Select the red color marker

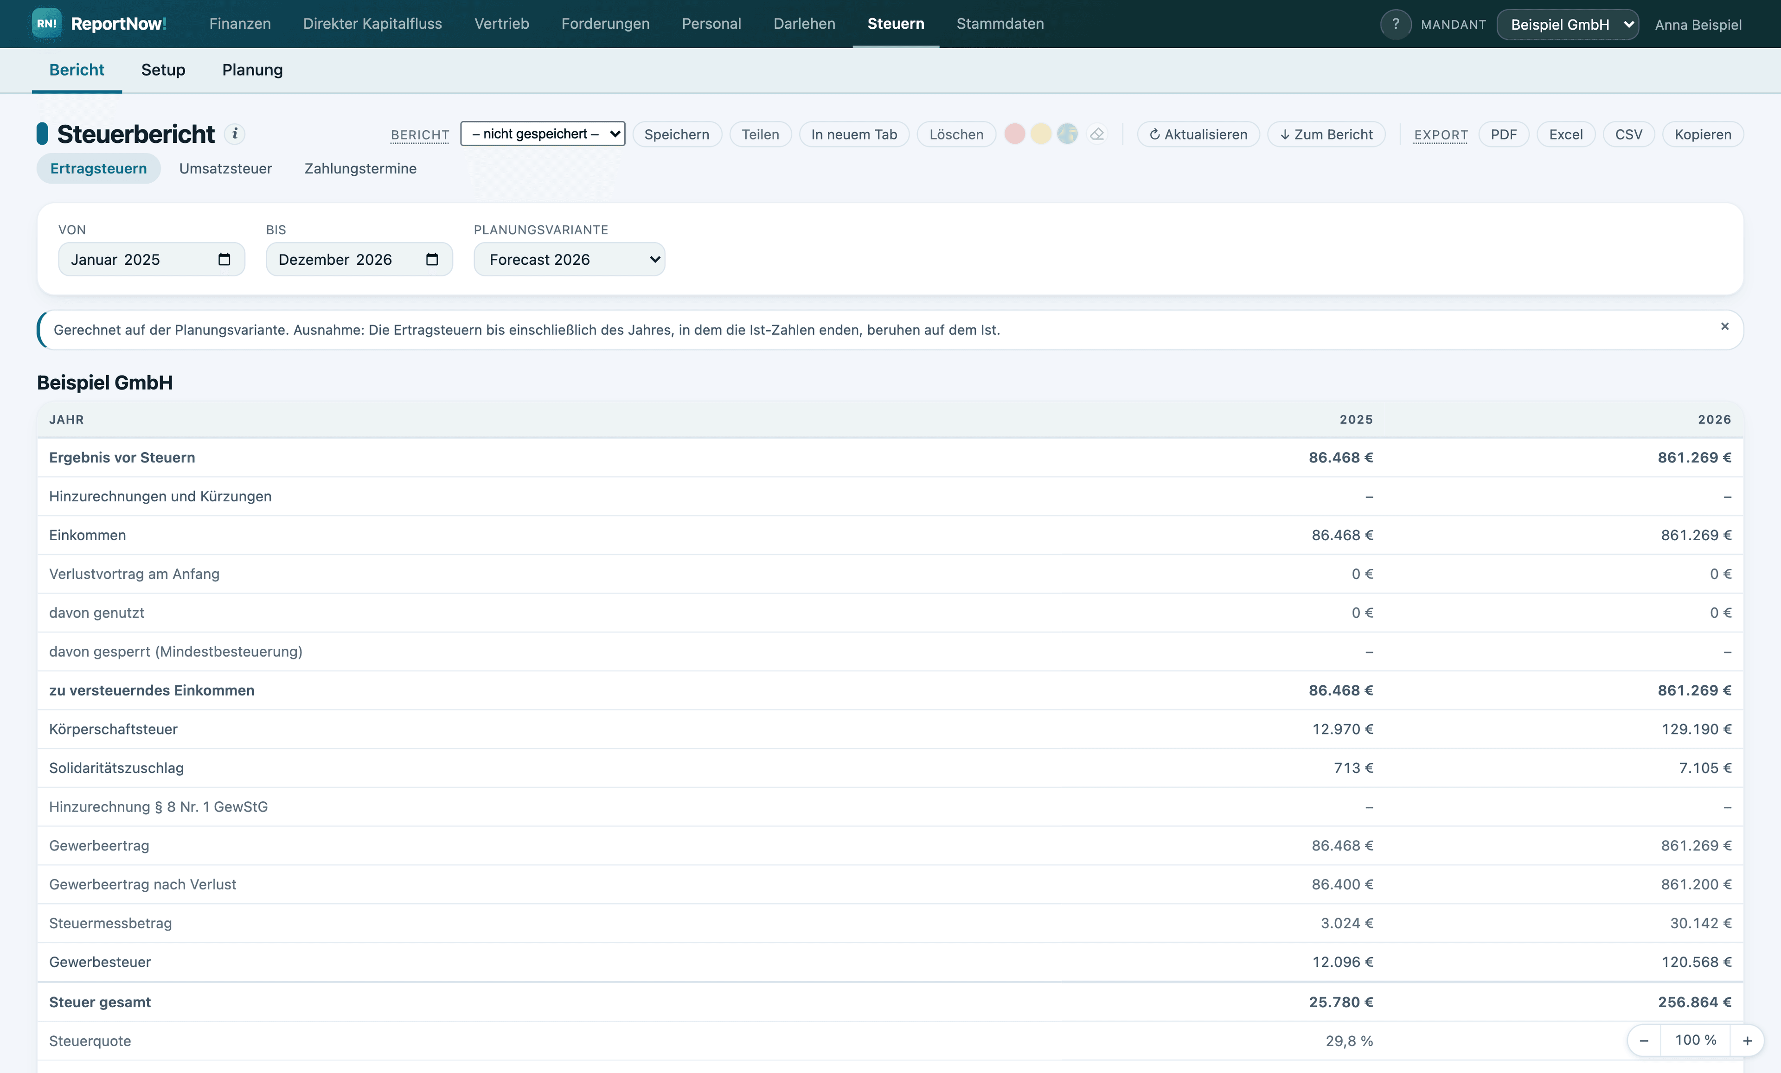[x=1014, y=134]
